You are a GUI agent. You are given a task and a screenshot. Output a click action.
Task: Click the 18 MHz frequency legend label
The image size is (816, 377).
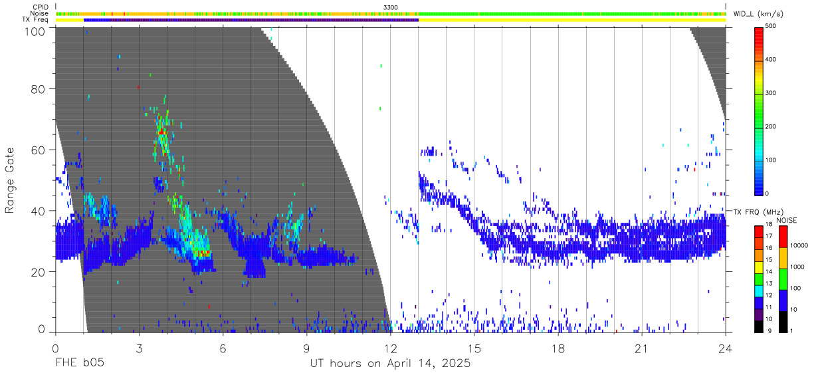[769, 225]
